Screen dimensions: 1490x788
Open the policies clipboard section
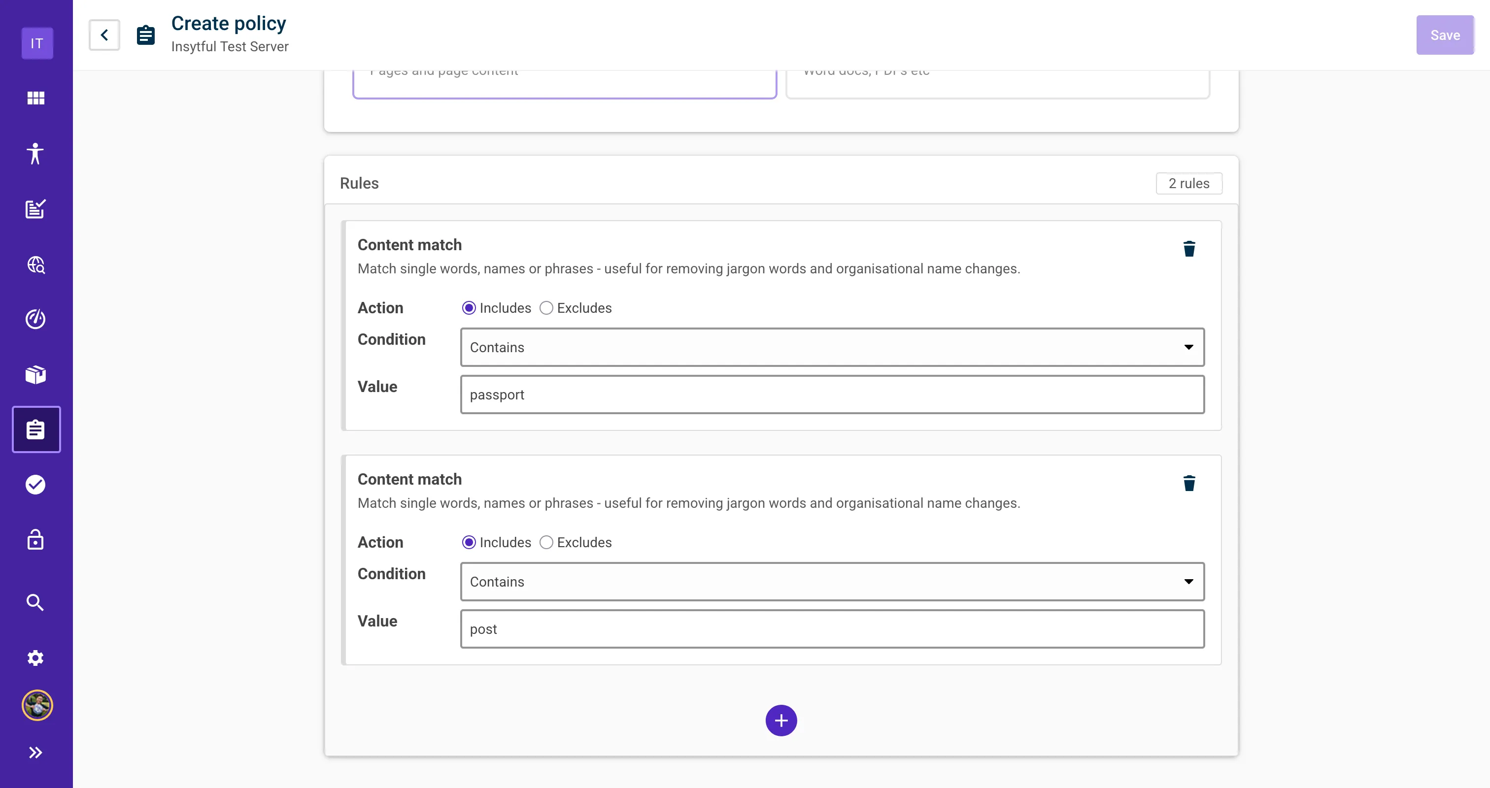point(36,429)
